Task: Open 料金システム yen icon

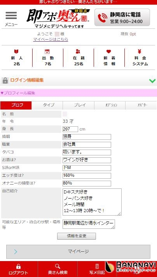Action: [x=140, y=52]
